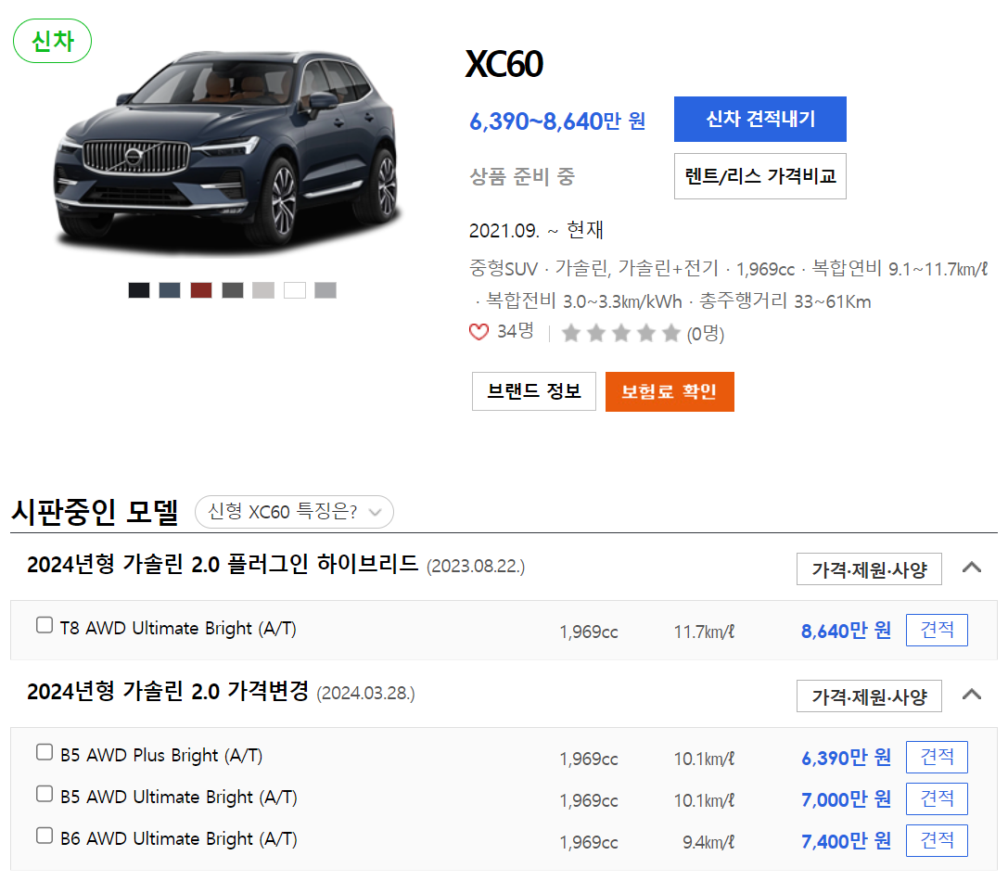Image resolution: width=1008 pixels, height=881 pixels.
Task: Click the 6,390만 원 price
Action: (x=846, y=759)
